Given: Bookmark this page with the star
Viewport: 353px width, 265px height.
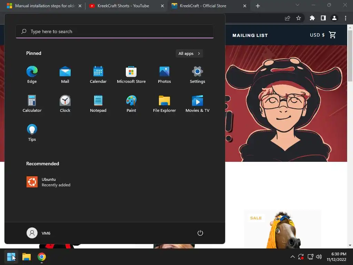Looking at the screenshot, I should [x=299, y=18].
